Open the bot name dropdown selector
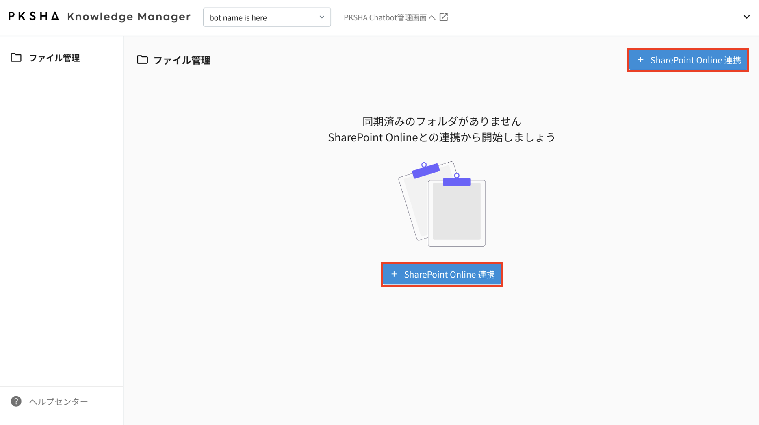Image resolution: width=759 pixels, height=425 pixels. tap(267, 17)
